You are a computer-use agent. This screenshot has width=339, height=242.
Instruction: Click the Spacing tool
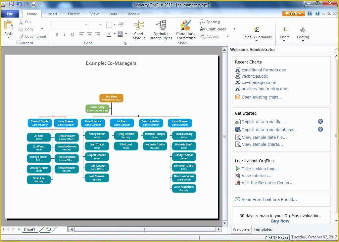(x=210, y=22)
